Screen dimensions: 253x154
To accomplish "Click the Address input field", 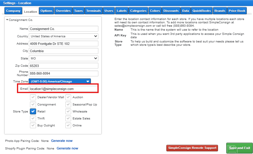I will point(64,44).
